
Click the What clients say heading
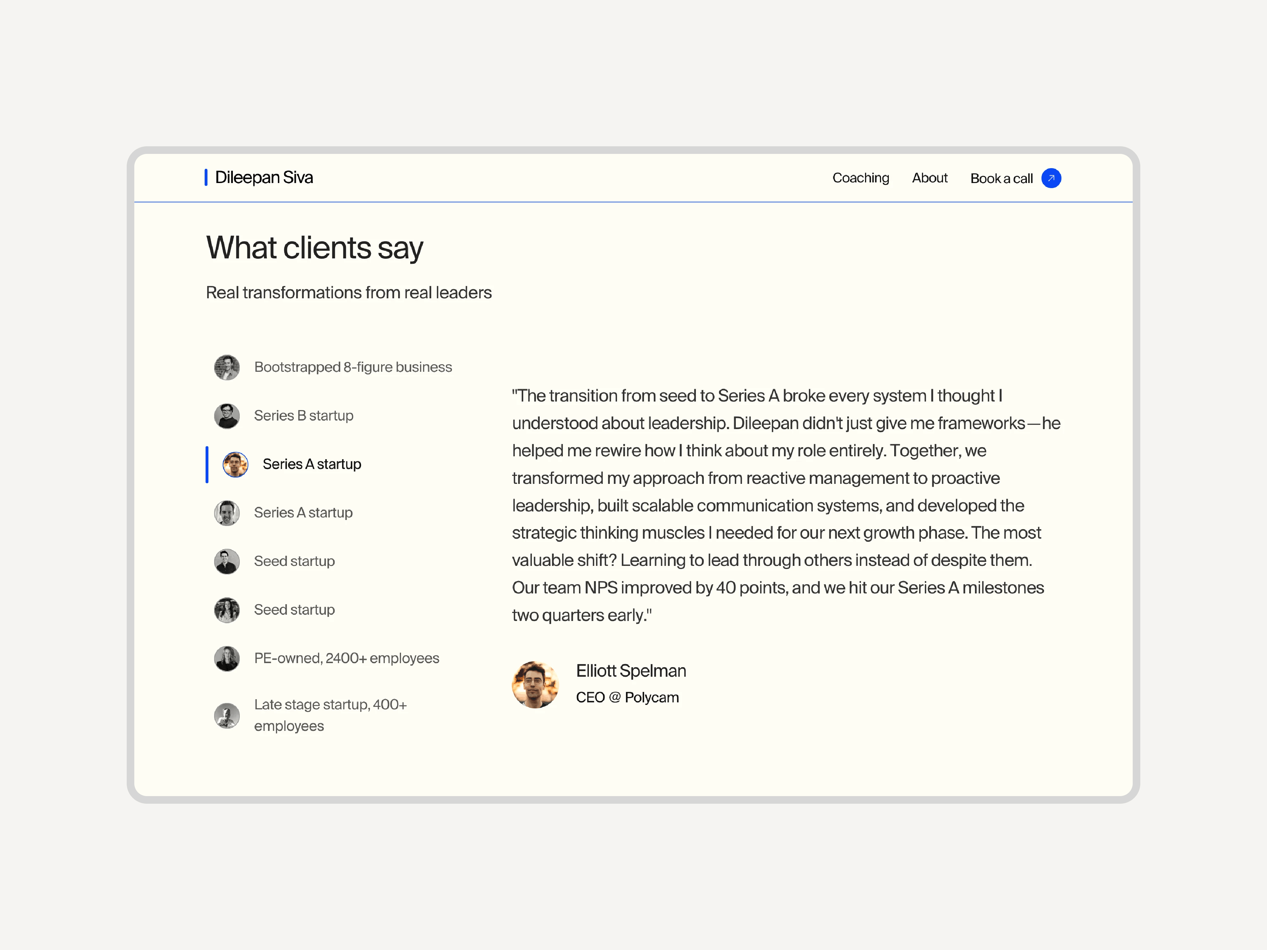[x=315, y=248]
